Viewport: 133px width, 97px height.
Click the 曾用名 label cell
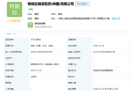pyautogui.click(x=17, y=83)
